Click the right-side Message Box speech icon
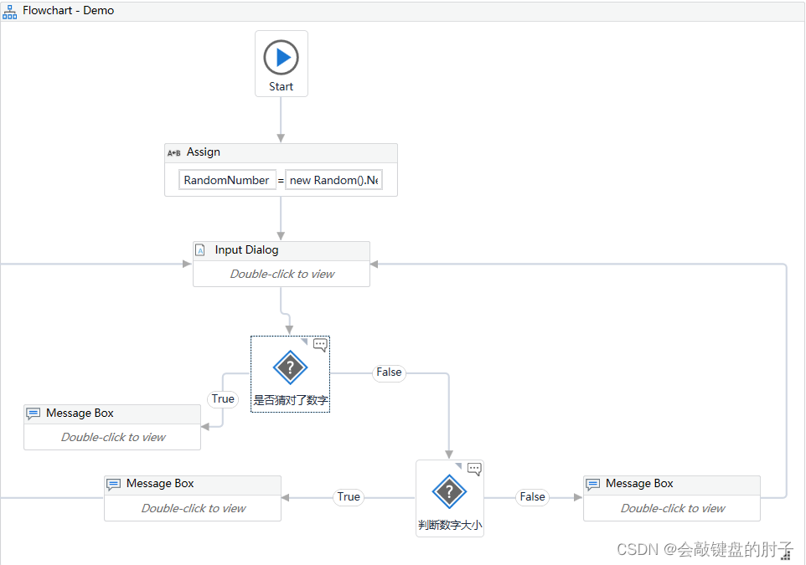The height and width of the screenshot is (565, 806). (593, 484)
